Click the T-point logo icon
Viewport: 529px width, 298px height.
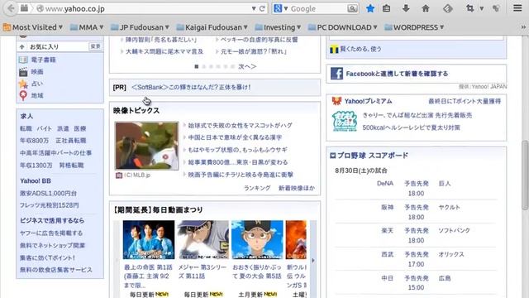pos(334,50)
